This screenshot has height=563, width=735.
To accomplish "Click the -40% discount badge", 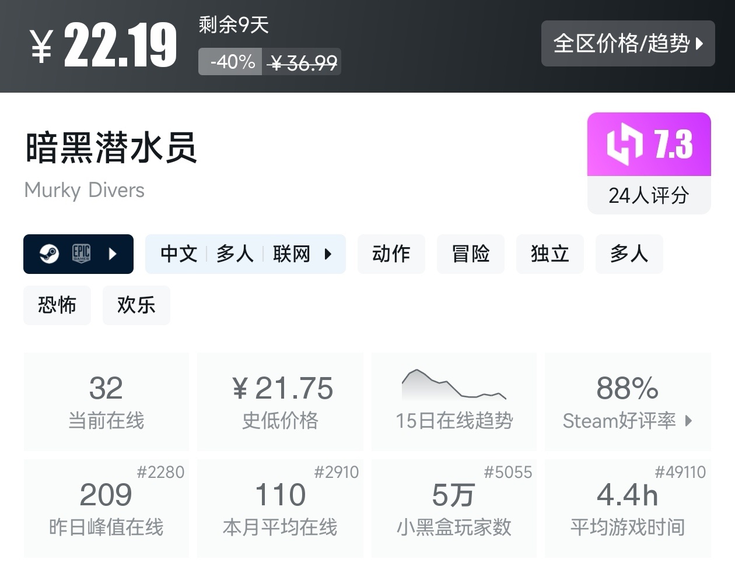I will (x=230, y=61).
